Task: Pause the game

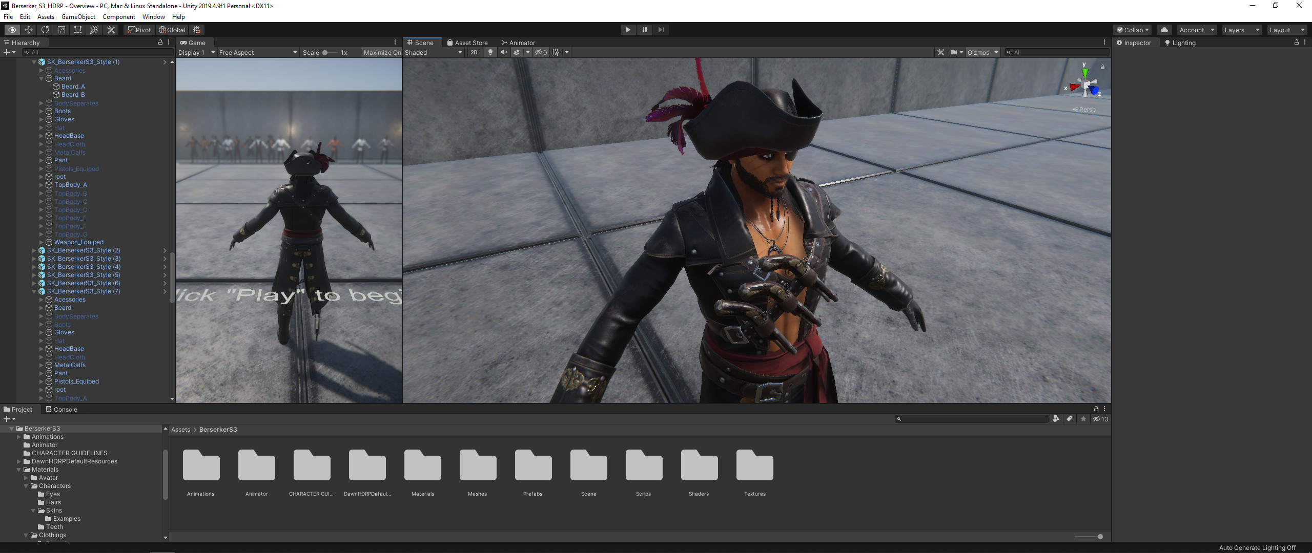Action: pyautogui.click(x=645, y=30)
